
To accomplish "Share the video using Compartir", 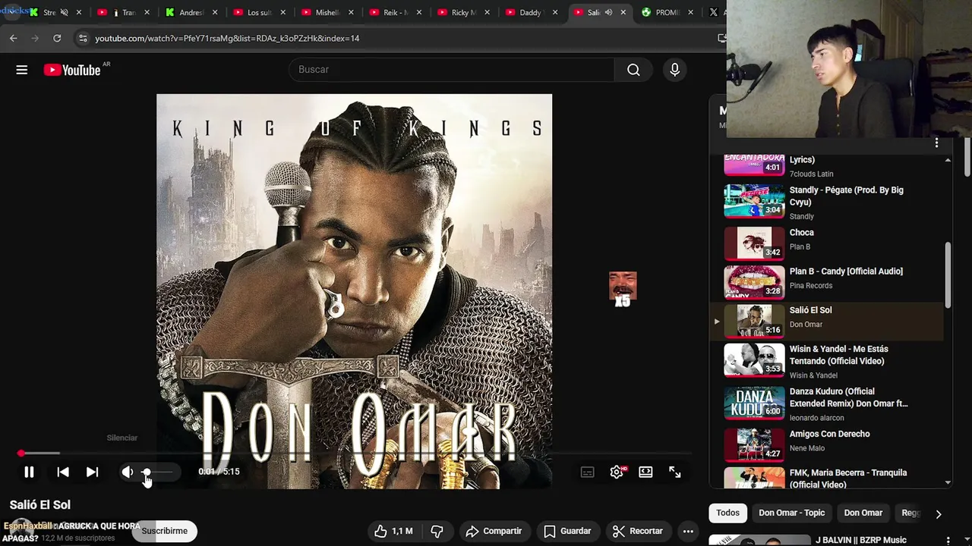I will 494,531.
